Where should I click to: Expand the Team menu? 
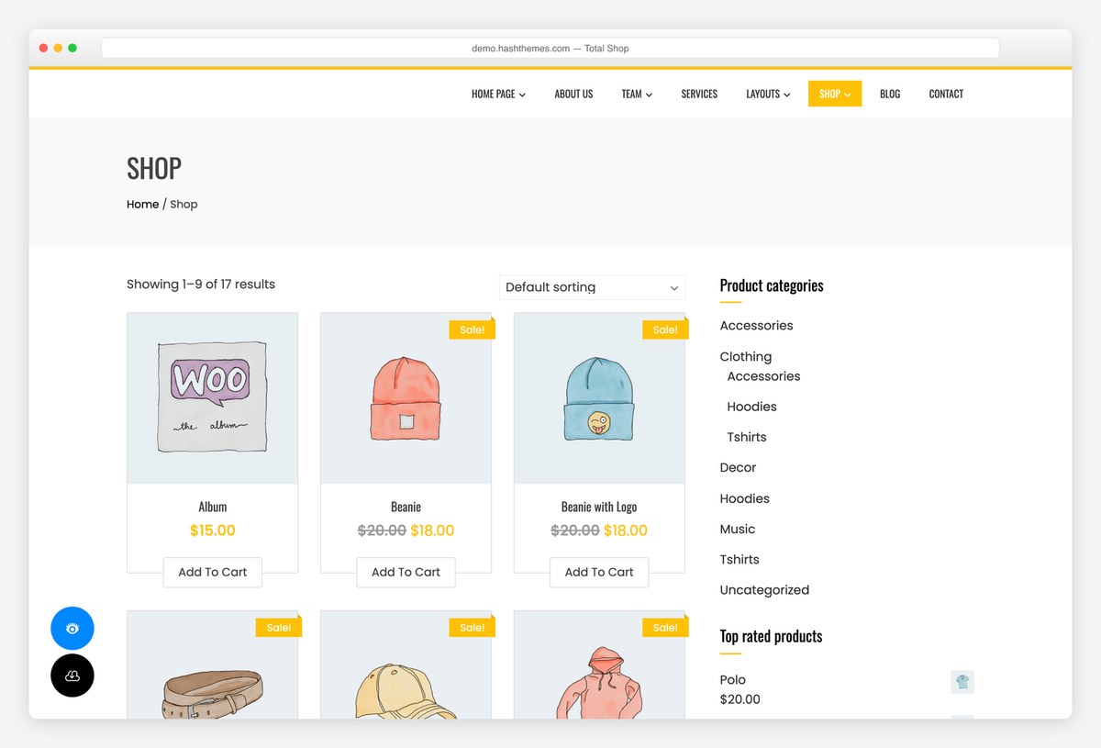click(637, 94)
